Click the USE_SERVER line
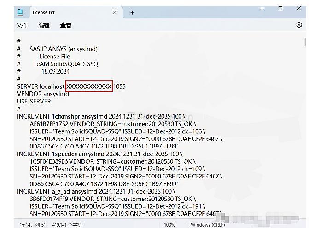 click(34, 102)
